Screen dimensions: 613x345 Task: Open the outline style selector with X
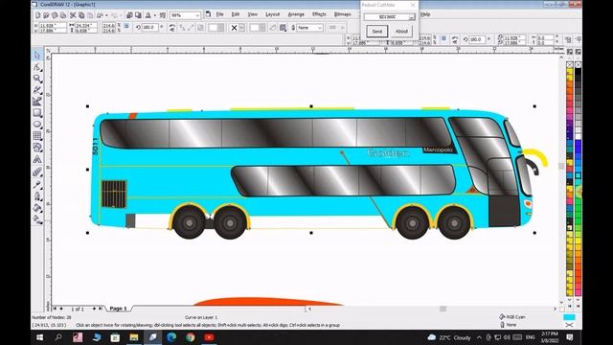[x=237, y=28]
